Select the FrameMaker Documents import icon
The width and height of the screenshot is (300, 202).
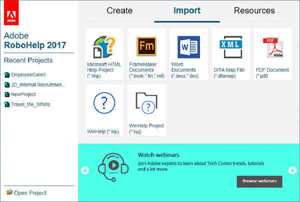pyautogui.click(x=147, y=48)
